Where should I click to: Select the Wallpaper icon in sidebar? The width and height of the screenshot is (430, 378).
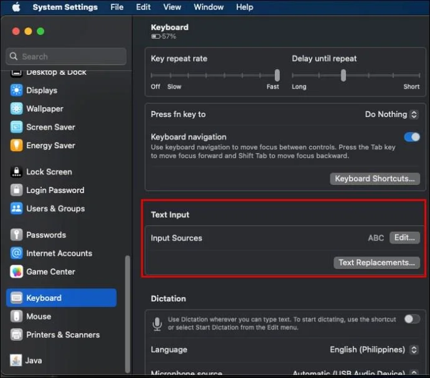tap(16, 108)
